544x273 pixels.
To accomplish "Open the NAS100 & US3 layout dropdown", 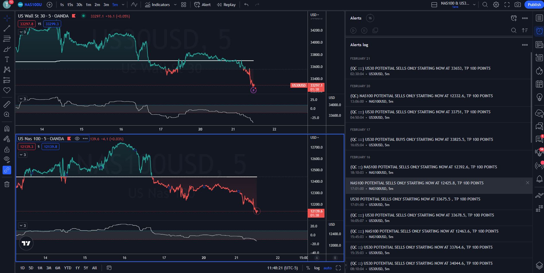I will click(475, 5).
